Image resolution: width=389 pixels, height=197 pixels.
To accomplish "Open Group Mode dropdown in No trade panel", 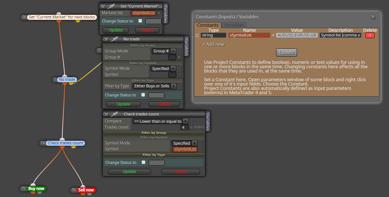I will (x=164, y=51).
